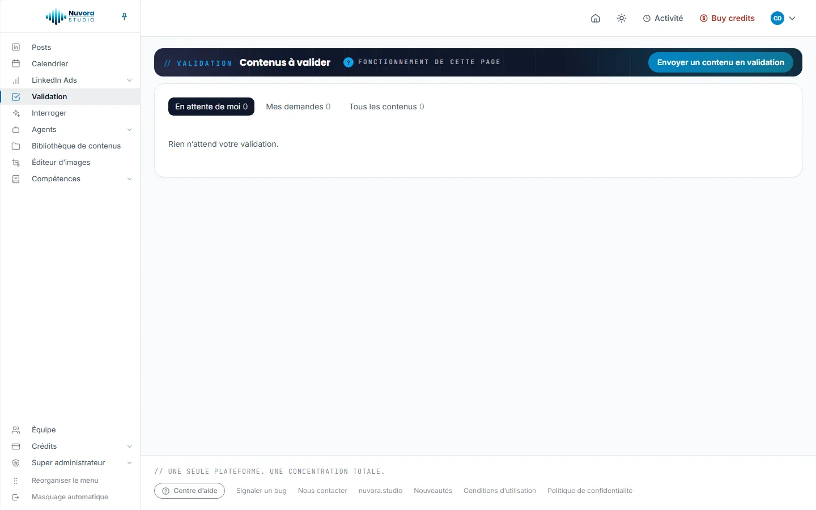The image size is (816, 510).
Task: Open the user account dropdown arrow
Action: pos(792,18)
